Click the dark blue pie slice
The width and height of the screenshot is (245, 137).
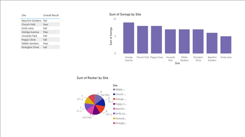pos(101,103)
